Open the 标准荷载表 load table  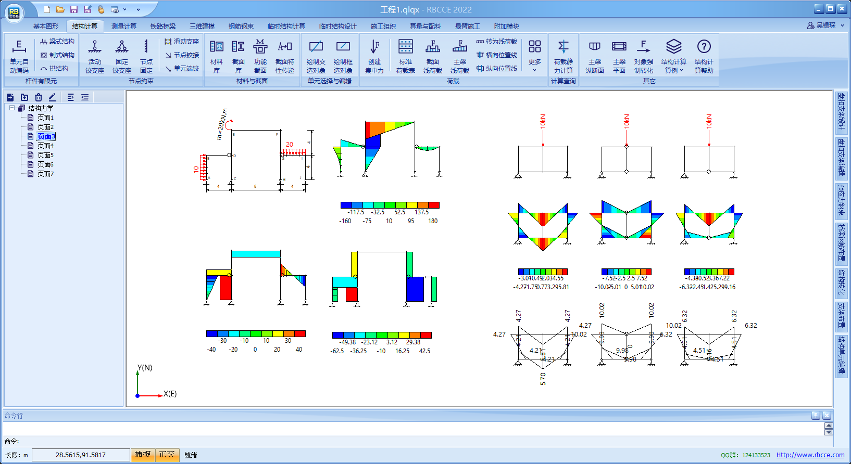coord(405,56)
